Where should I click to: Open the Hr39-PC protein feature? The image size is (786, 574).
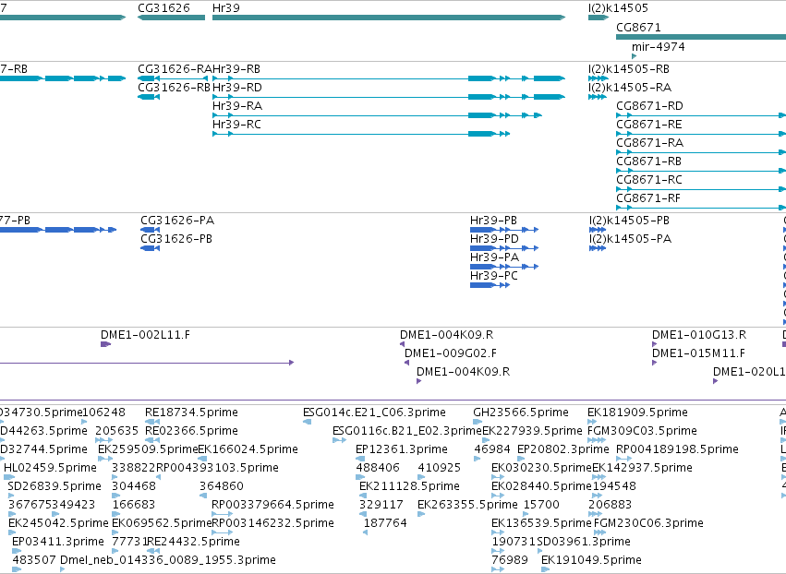click(x=494, y=277)
